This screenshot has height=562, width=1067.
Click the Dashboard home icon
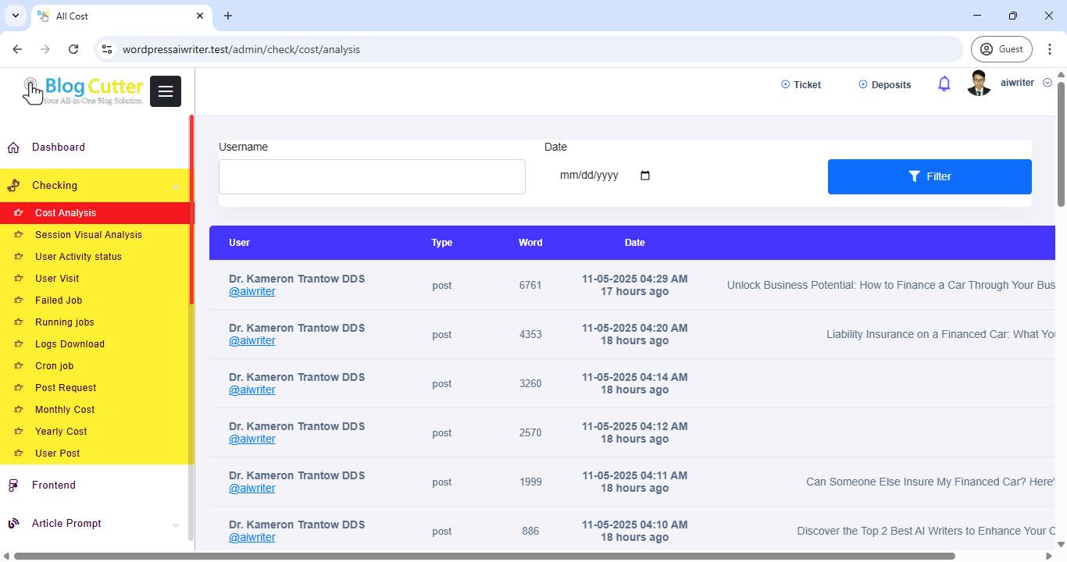click(x=13, y=148)
